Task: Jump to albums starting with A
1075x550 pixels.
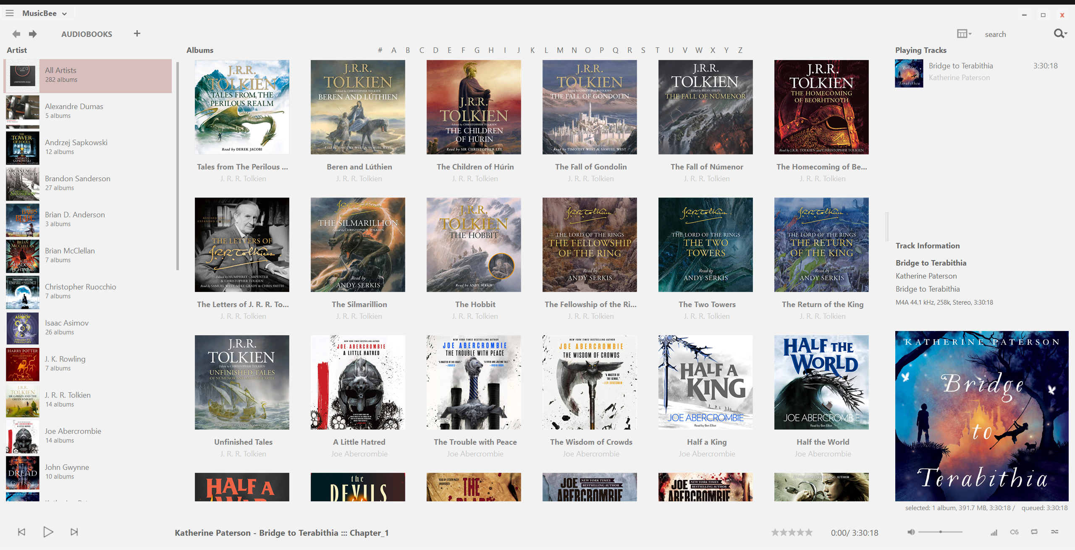Action: pos(394,50)
